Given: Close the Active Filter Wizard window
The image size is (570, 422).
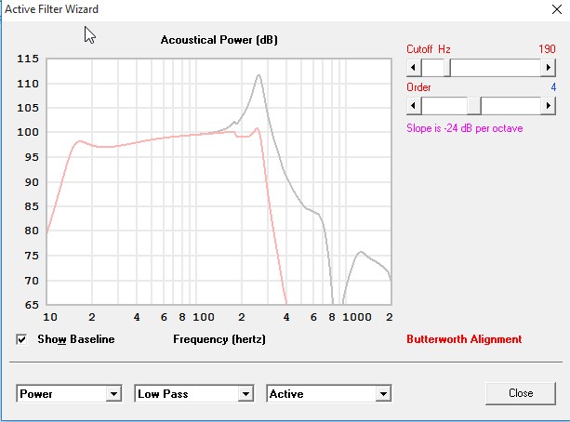Looking at the screenshot, I should (x=557, y=9).
